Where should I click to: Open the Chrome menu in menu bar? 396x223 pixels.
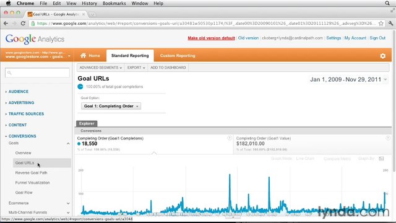pyautogui.click(x=25, y=3)
